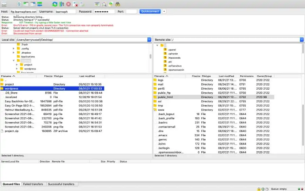Toggle the message log display
The height and width of the screenshot is (191, 305).
19,4
